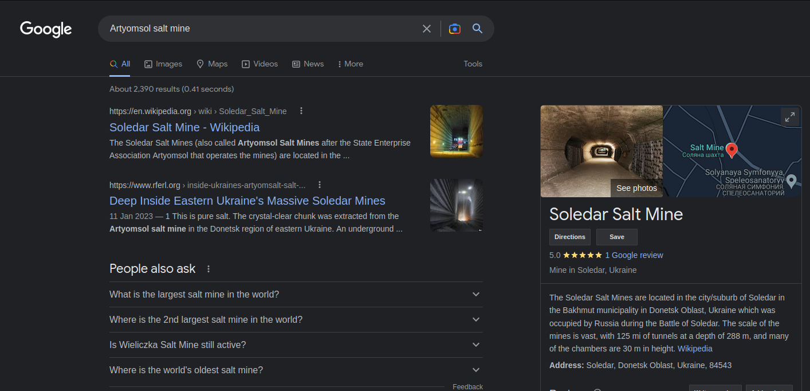
Task: Open 'Soledar Salt Mine - Wikipedia' result
Action: pyautogui.click(x=184, y=127)
